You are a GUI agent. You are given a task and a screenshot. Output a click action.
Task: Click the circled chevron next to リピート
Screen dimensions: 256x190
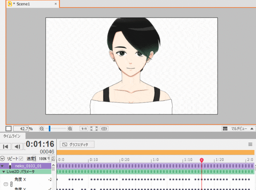click(3, 159)
